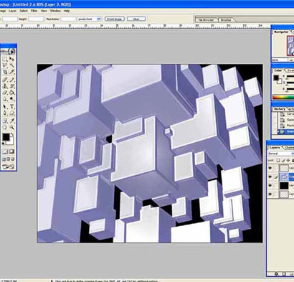Click the Height input field

click(x=37, y=19)
